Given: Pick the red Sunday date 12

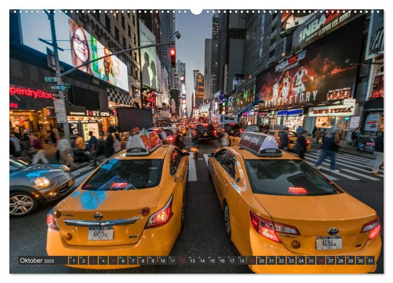Looking at the screenshot, I should [182, 261].
